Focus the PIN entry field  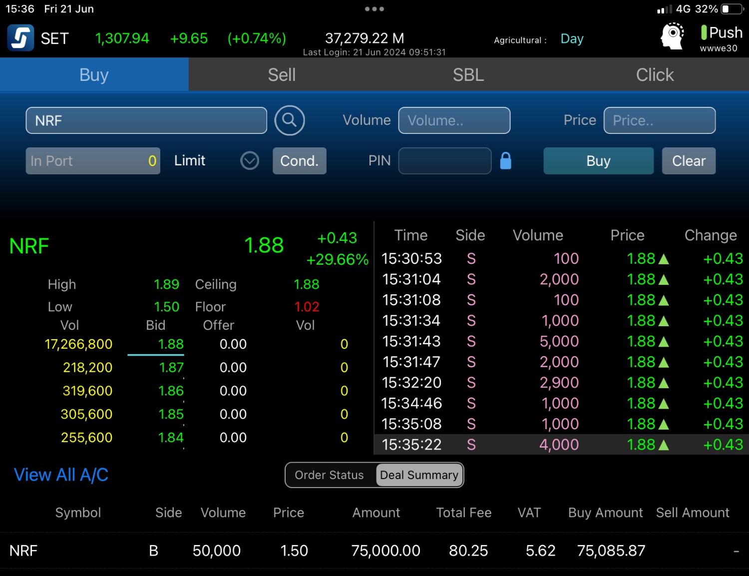[x=445, y=161]
